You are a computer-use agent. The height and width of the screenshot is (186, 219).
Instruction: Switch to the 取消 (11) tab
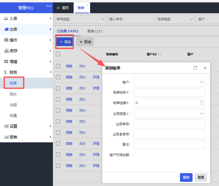point(95,31)
